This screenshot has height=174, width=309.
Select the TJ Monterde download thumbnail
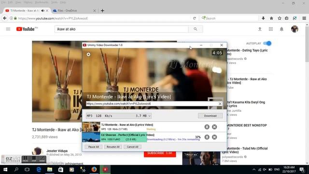click(91, 127)
